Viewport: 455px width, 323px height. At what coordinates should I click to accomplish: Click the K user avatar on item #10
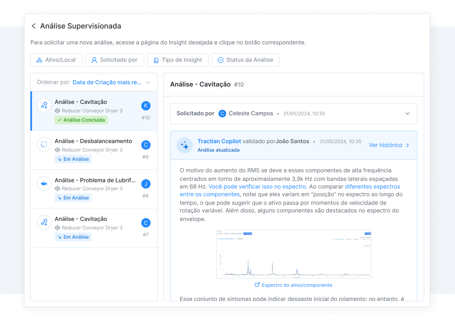(x=146, y=106)
